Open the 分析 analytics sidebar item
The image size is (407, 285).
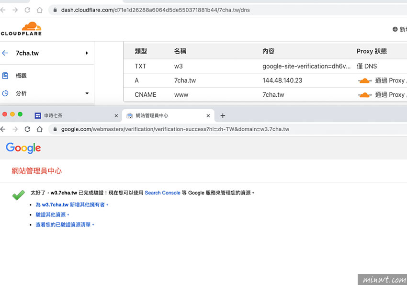pos(21,93)
